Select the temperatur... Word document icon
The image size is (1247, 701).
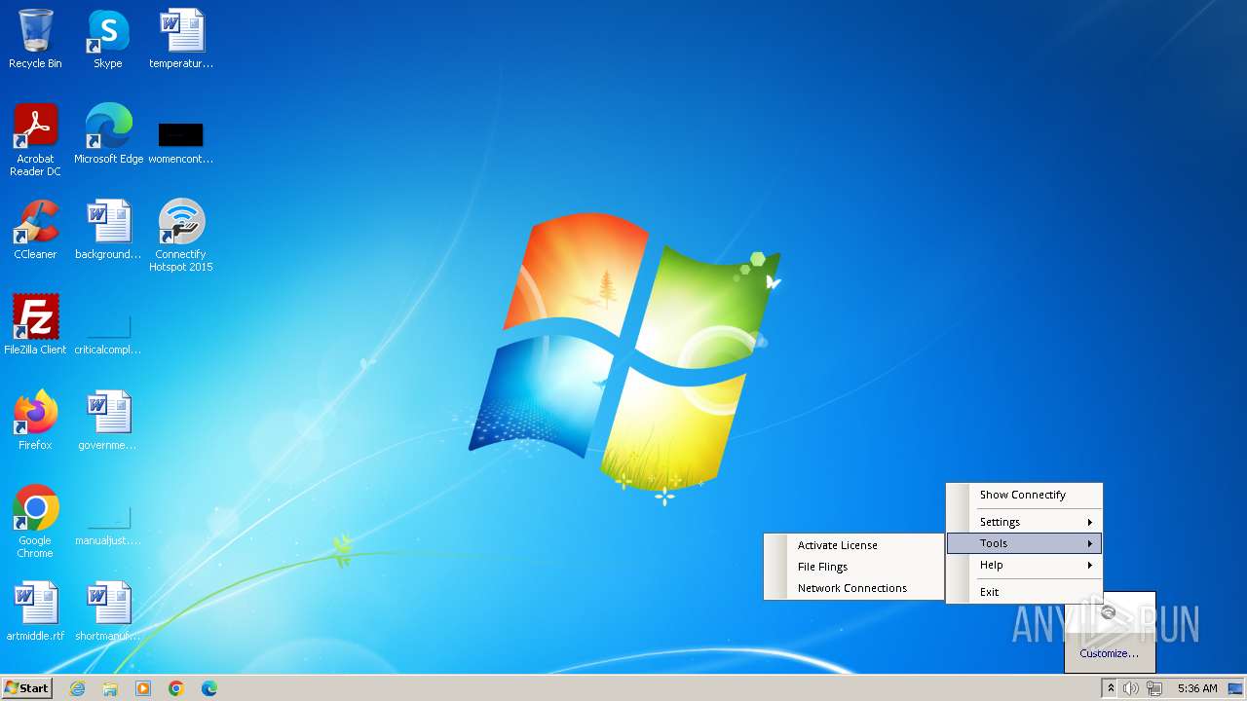point(181,39)
